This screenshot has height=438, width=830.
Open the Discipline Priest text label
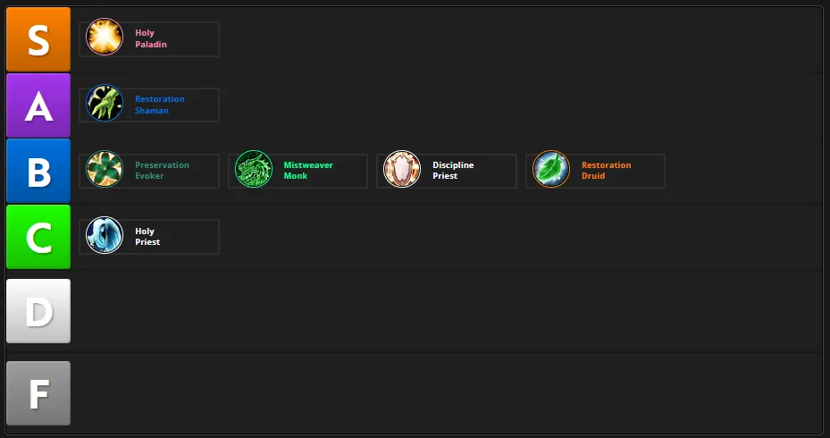[x=453, y=171]
